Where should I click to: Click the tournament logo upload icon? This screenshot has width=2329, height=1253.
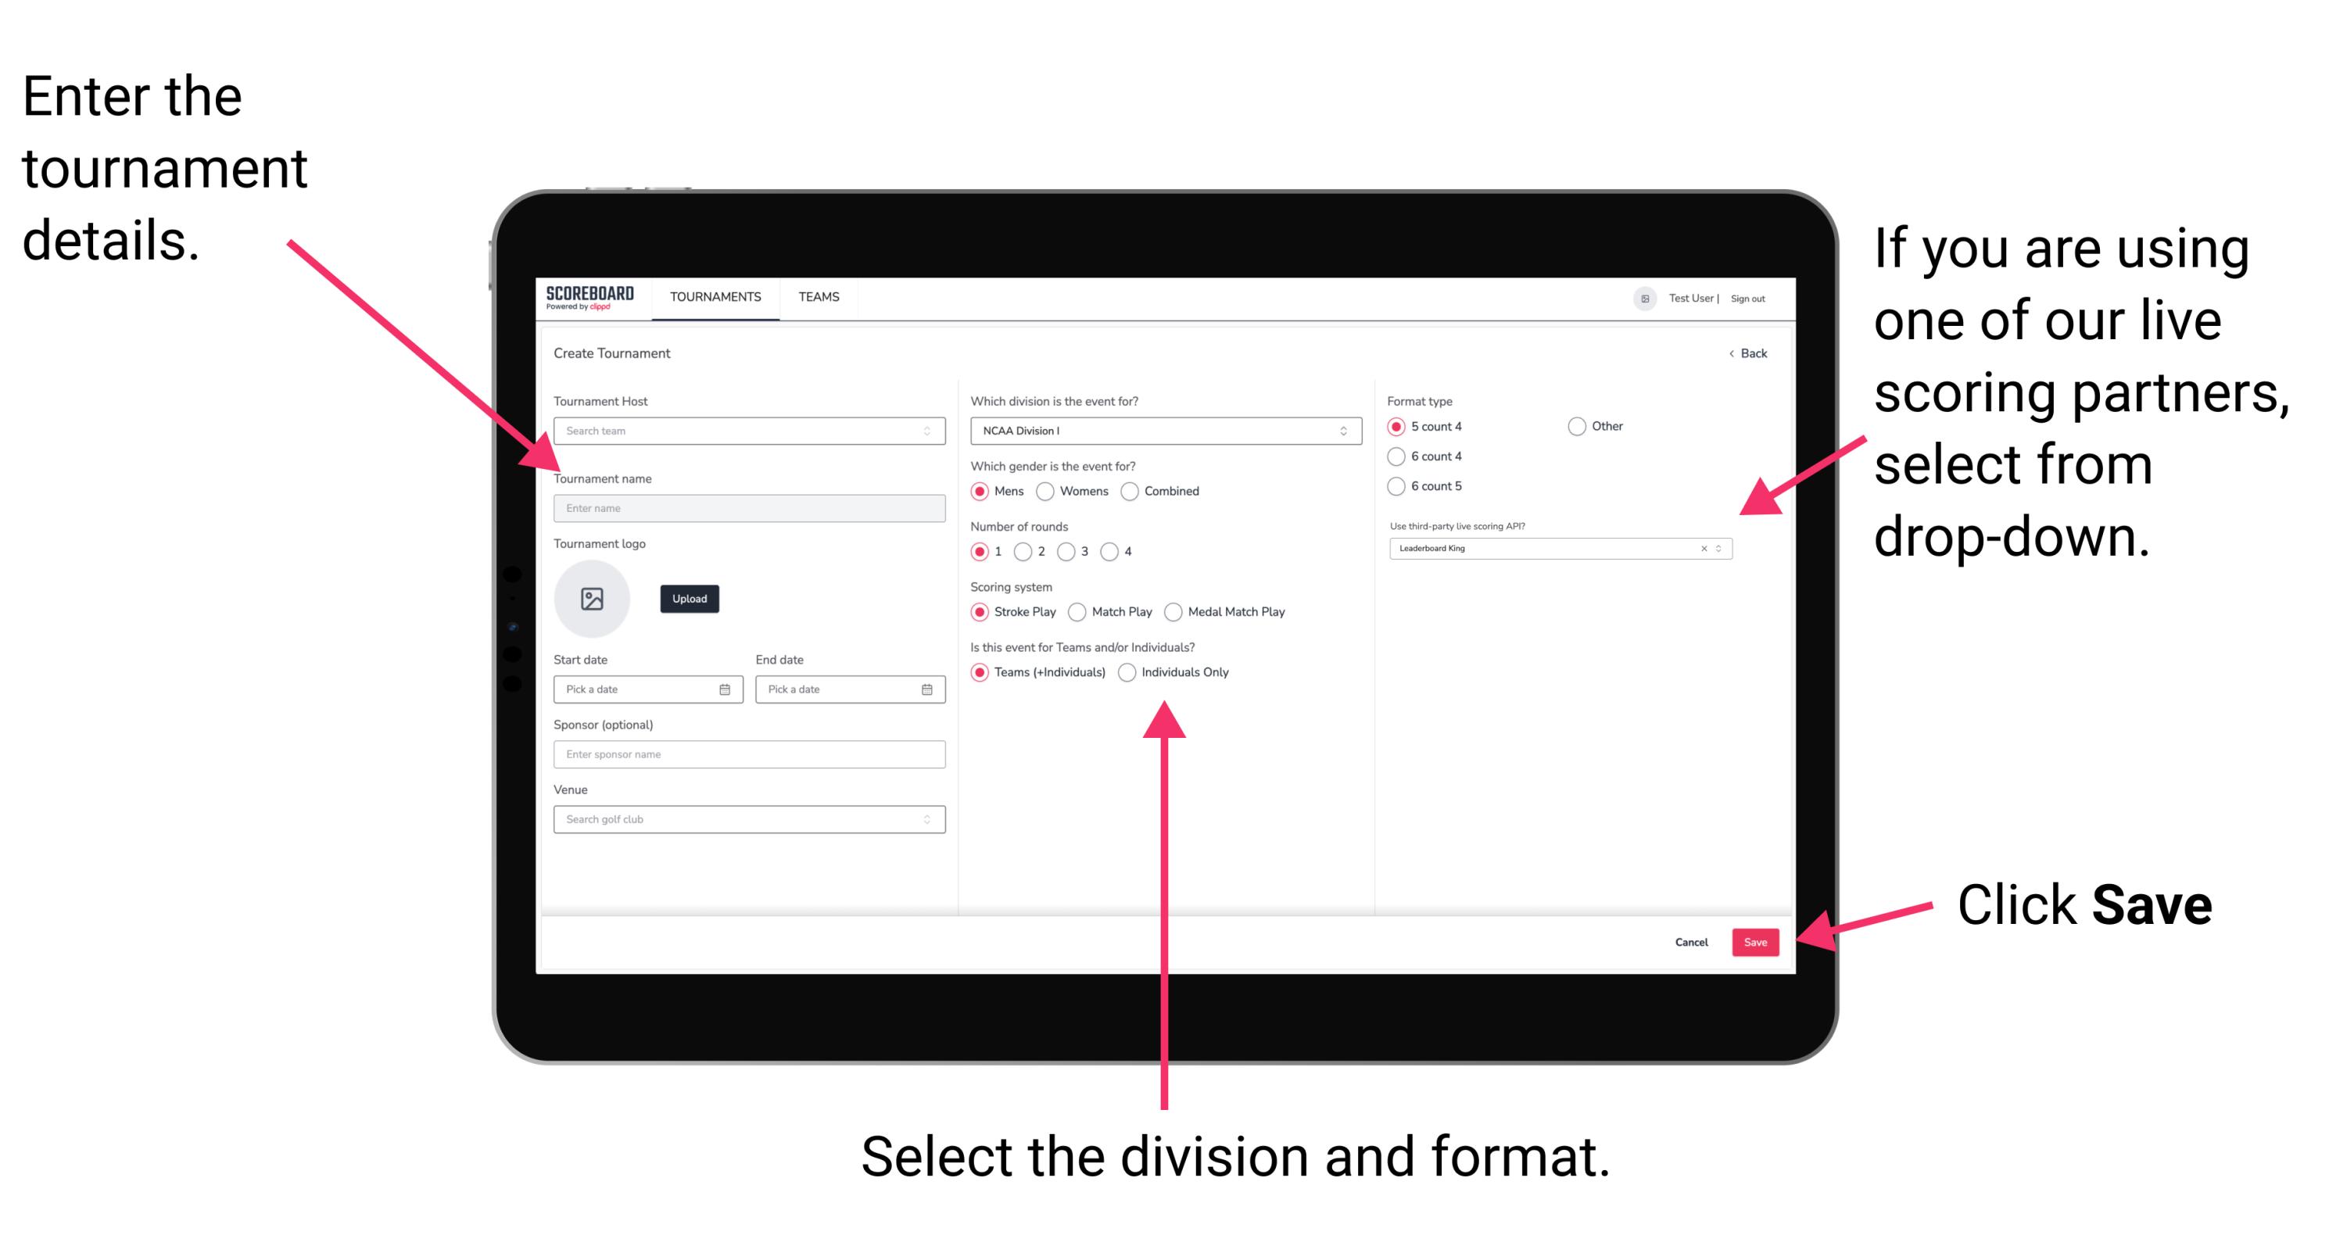coord(594,599)
